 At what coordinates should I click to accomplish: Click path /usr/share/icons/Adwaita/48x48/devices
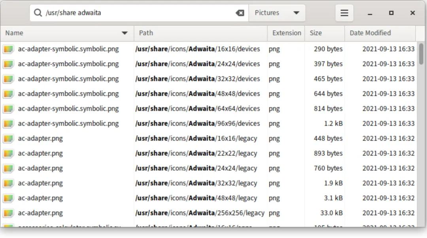click(198, 94)
